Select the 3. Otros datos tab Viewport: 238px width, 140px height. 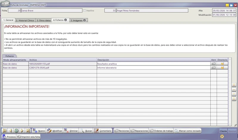click(43, 20)
